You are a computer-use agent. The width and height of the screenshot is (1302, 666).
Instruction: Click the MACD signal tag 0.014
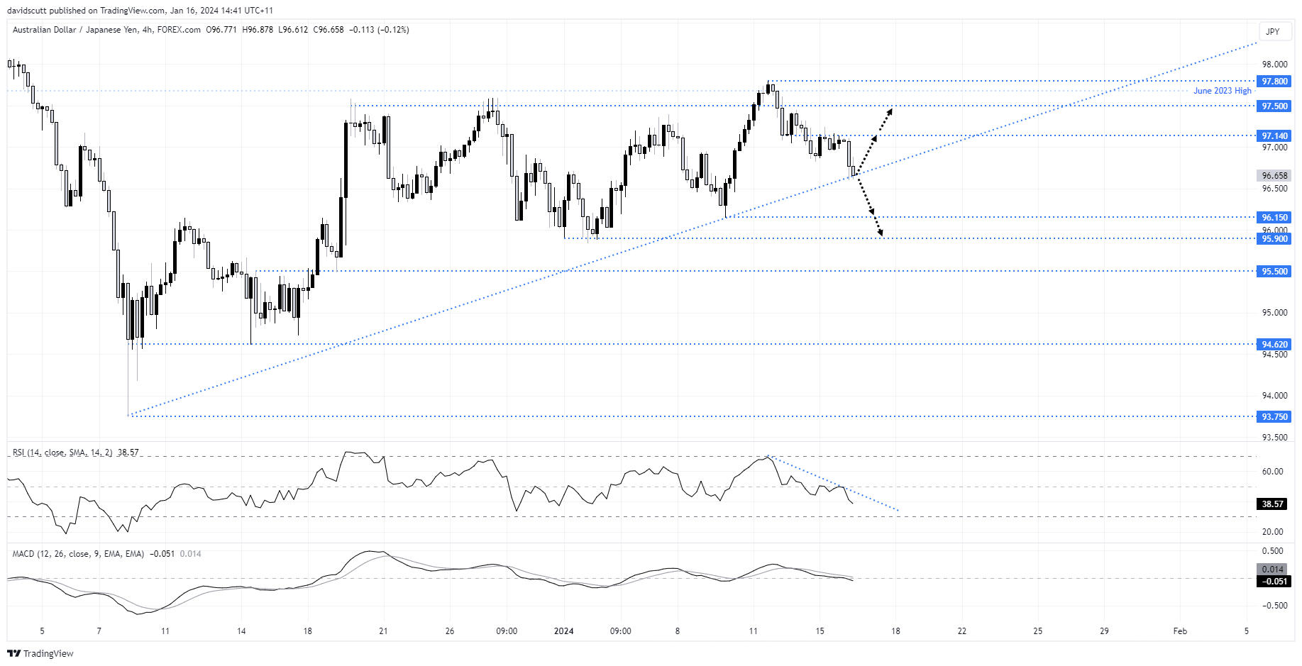(1272, 570)
